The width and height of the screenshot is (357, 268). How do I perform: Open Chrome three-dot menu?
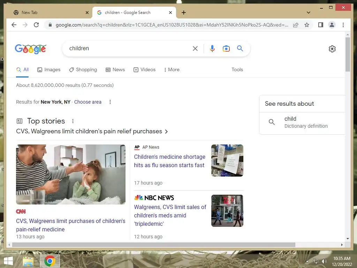(x=343, y=25)
